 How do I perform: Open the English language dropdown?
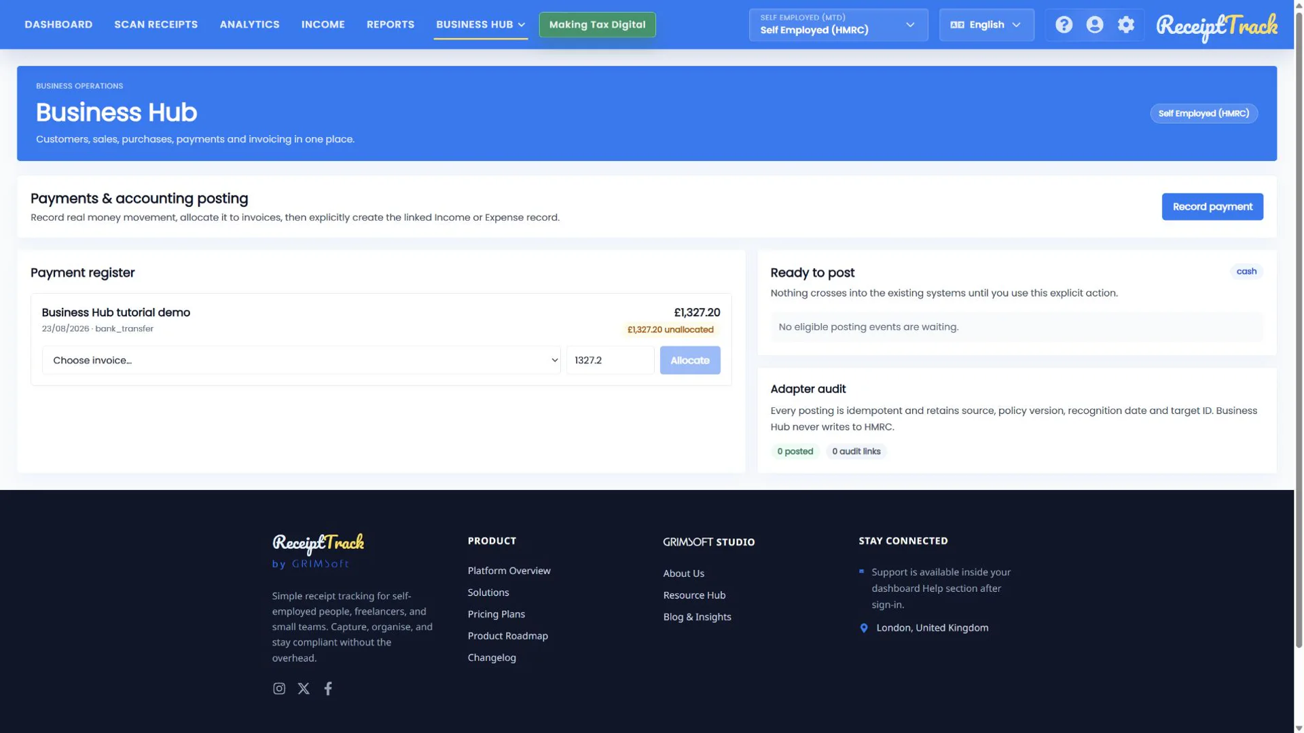(x=986, y=25)
